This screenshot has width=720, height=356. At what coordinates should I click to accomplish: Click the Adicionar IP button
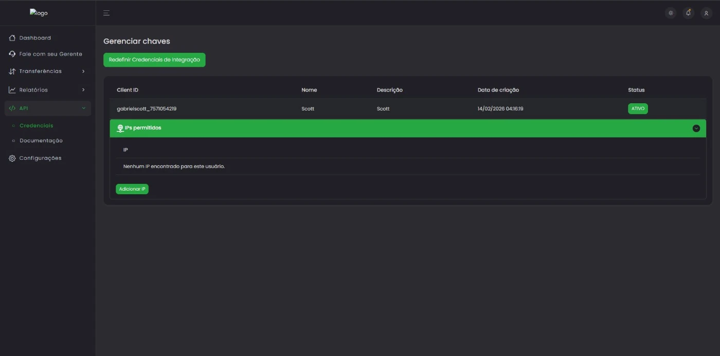tap(132, 189)
